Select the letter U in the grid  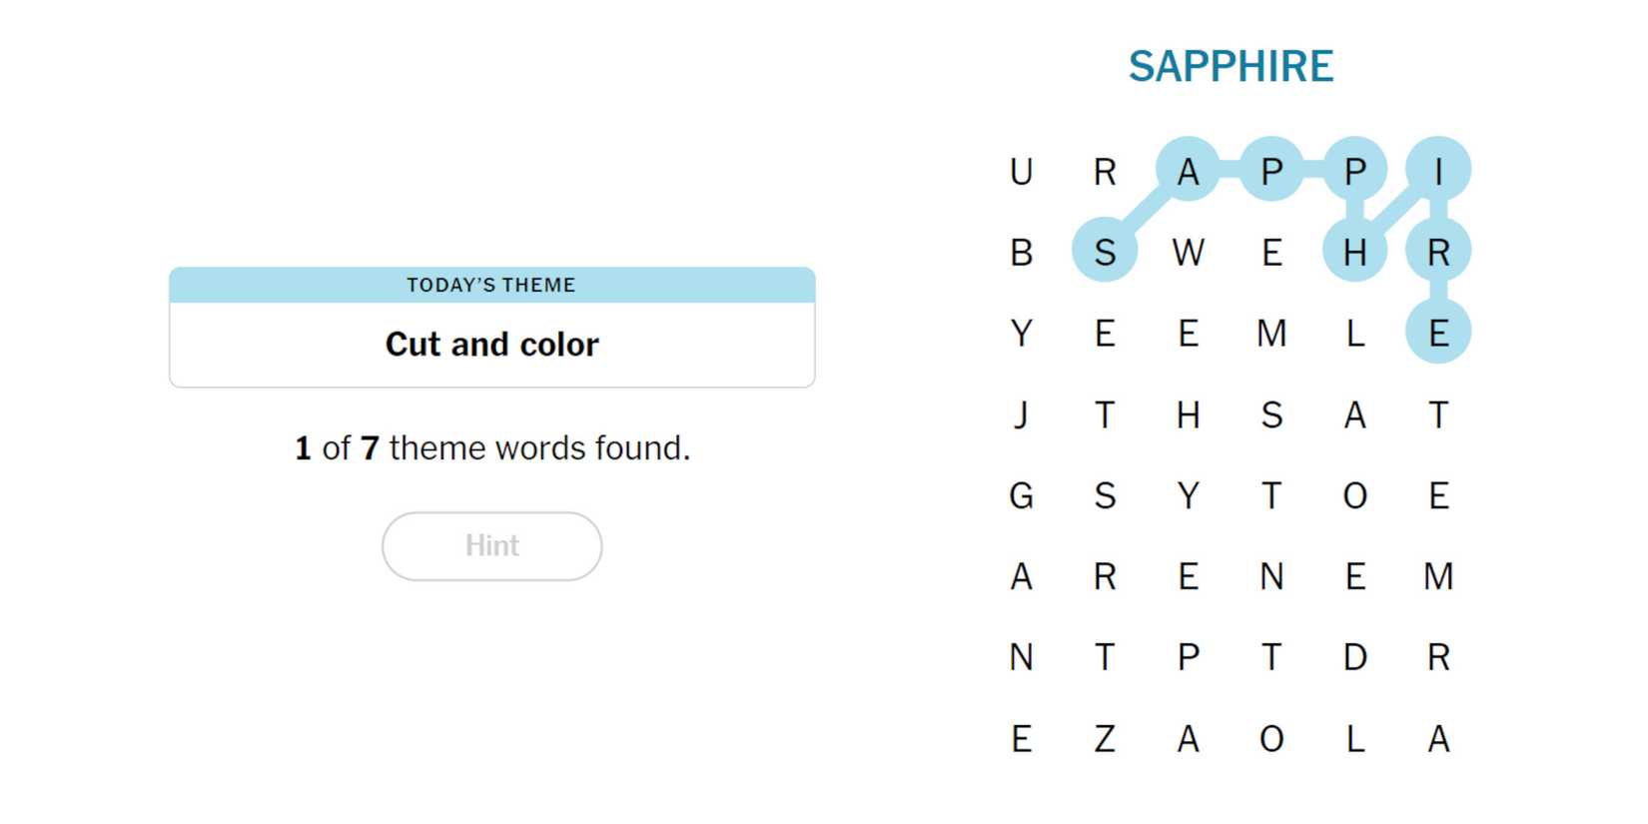[x=1021, y=172]
